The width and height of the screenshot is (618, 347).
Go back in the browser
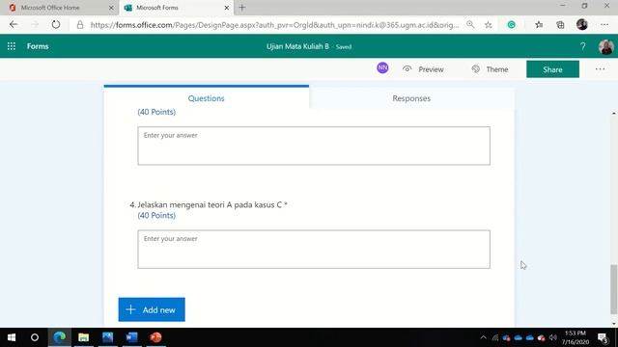point(14,24)
